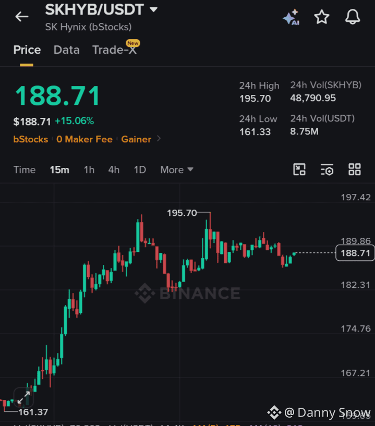Image resolution: width=375 pixels, height=426 pixels.
Task: Click the 167.21 price axis label
Action: [356, 373]
